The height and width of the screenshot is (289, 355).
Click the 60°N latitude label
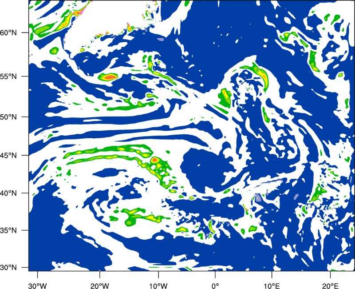tap(8, 33)
